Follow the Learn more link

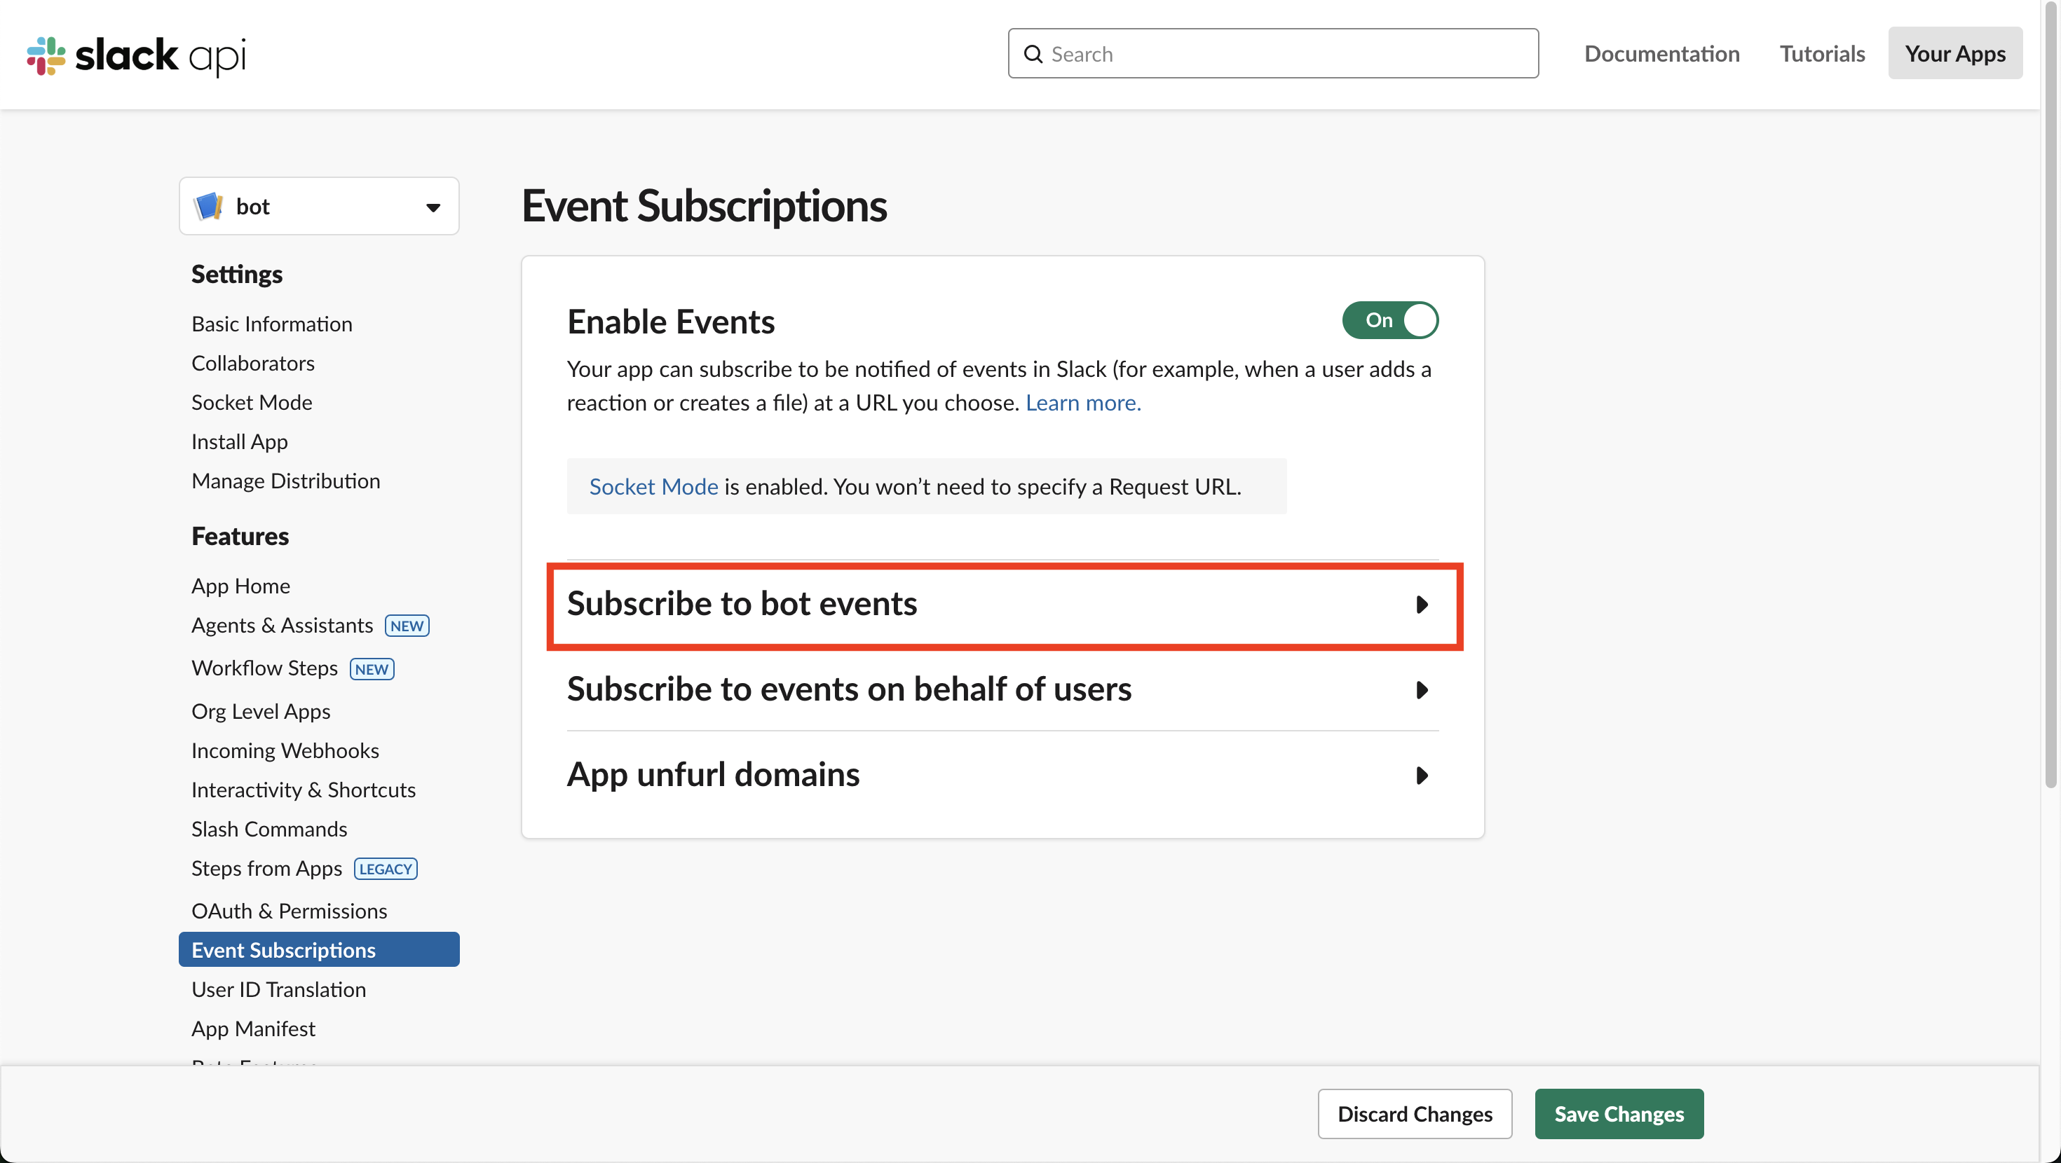(1082, 402)
